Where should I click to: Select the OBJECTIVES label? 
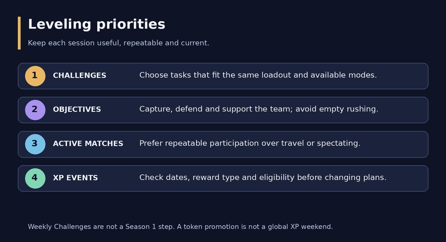point(77,110)
